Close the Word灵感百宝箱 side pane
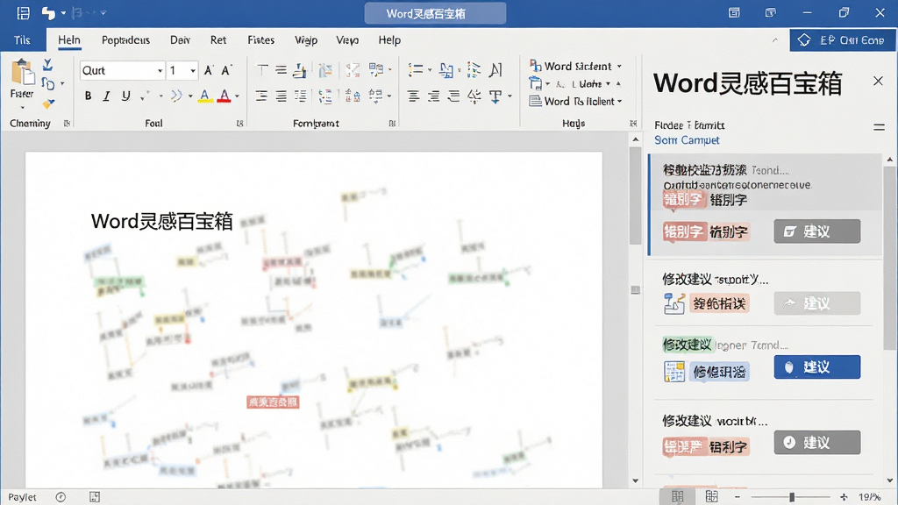 tap(878, 81)
